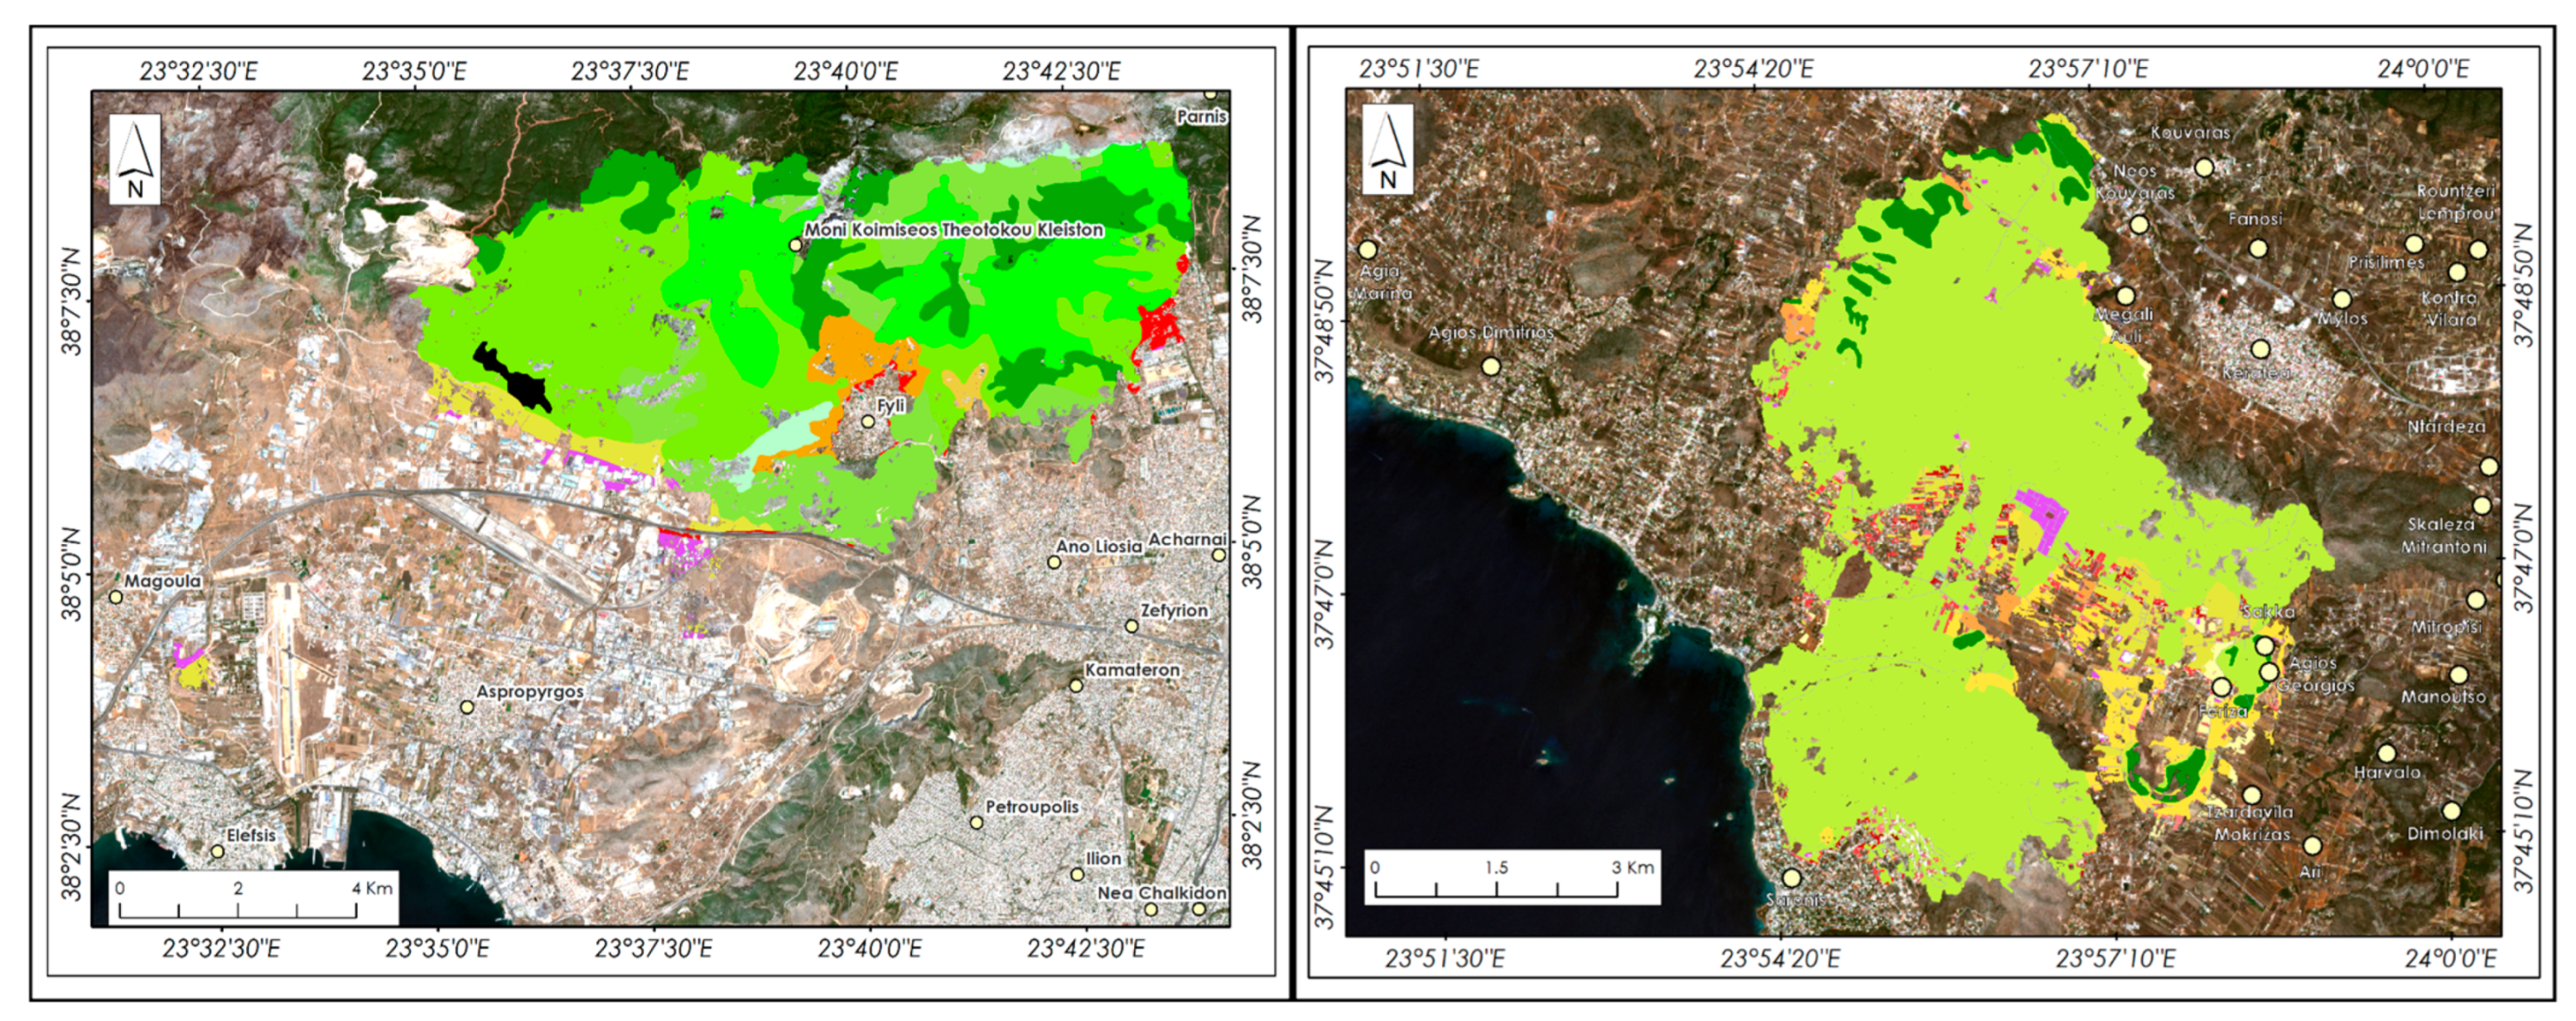Click the right map's north arrow
2576x1021 pixels.
click(x=1387, y=148)
